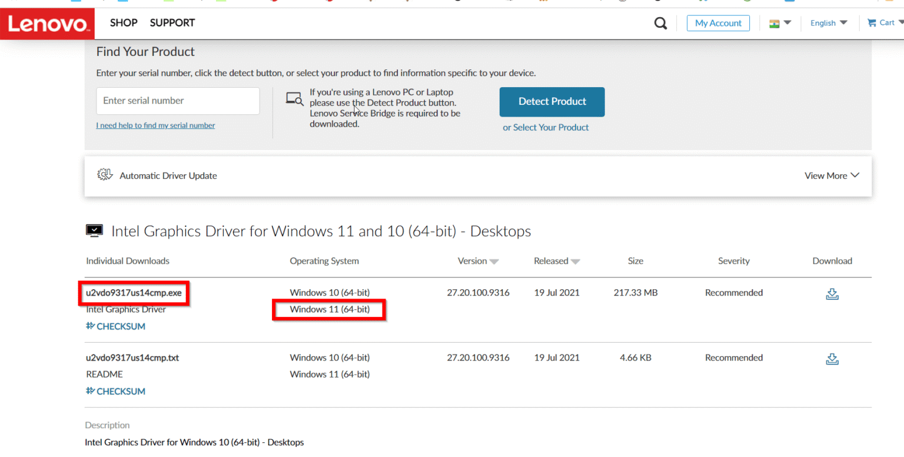Click the laptop detection icon near Detect Product
This screenshot has height=457, width=904.
coord(294,98)
